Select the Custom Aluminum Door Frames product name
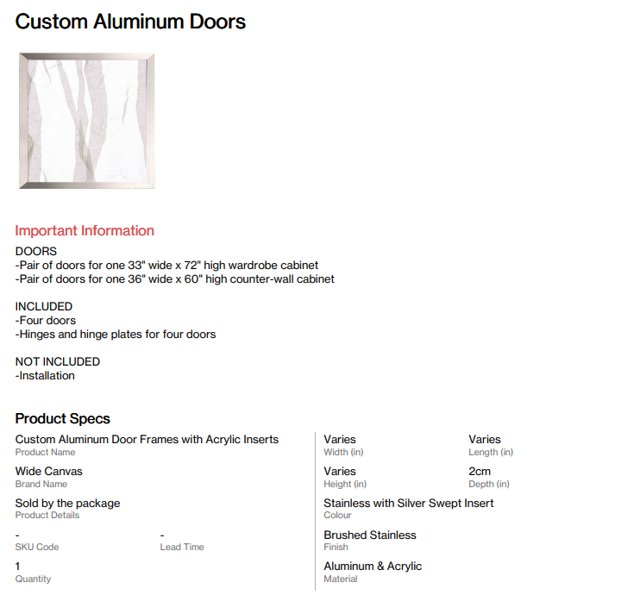Image resolution: width=634 pixels, height=601 pixels. pos(147,440)
